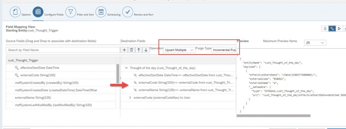Select destination externalCode String(100) mapping row
The image size is (346, 129).
point(178,83)
